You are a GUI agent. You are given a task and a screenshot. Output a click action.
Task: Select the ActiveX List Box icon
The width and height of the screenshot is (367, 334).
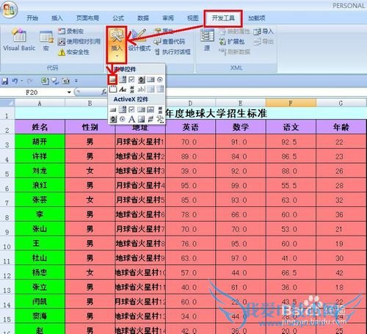coord(141,109)
